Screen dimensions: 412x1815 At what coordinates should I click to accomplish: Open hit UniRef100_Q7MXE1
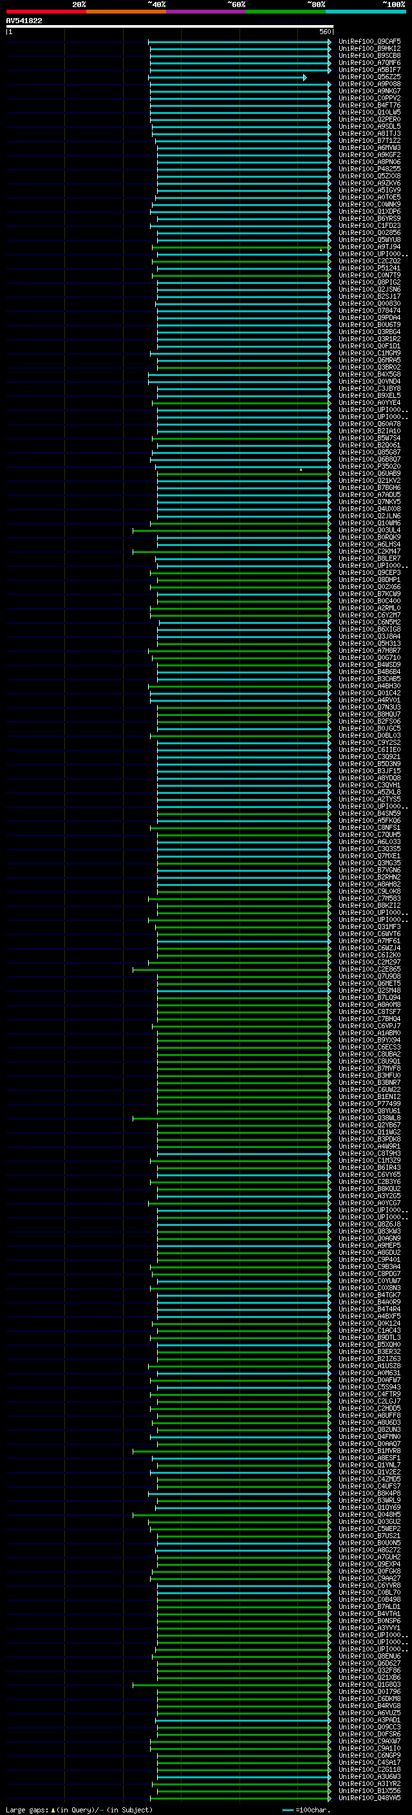tap(370, 856)
